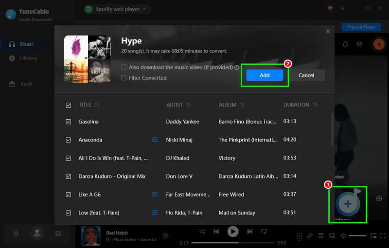Open the profile avatar labeled A
The image size is (389, 248).
coord(379,44)
